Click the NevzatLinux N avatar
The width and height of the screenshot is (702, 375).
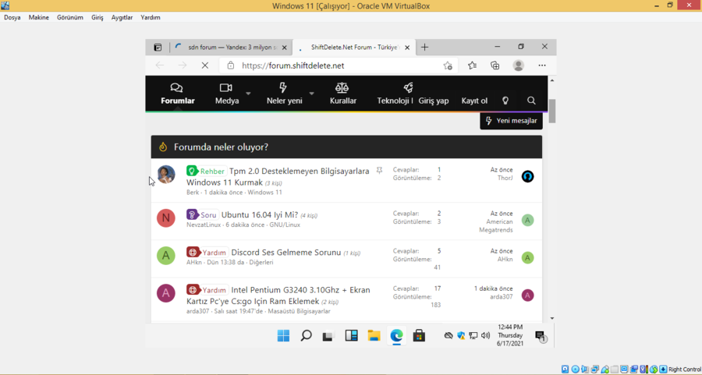tap(165, 218)
